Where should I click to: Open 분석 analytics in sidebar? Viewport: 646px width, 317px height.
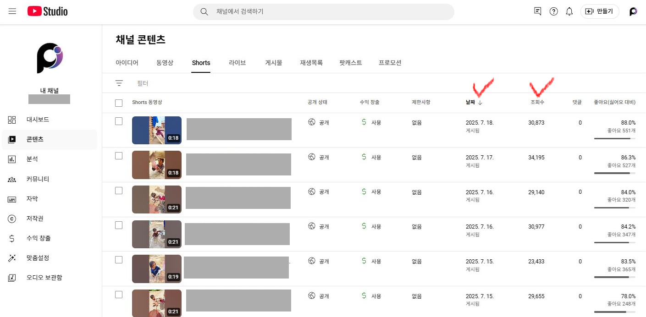click(32, 159)
